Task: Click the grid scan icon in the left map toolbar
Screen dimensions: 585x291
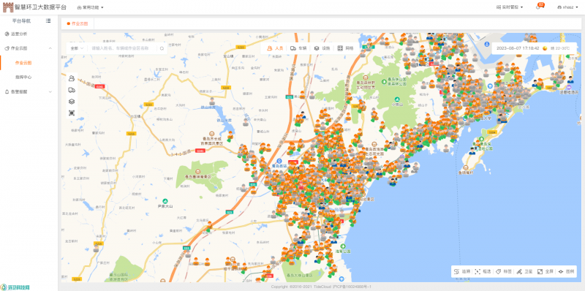Action: pyautogui.click(x=72, y=113)
